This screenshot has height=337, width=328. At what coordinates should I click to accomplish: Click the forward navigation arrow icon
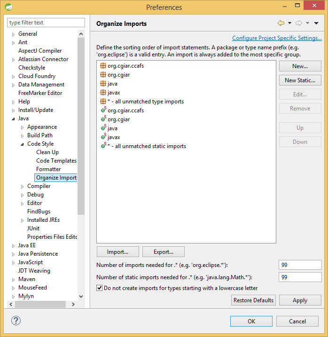tap(299, 23)
